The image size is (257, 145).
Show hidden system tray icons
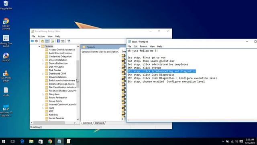(223, 141)
